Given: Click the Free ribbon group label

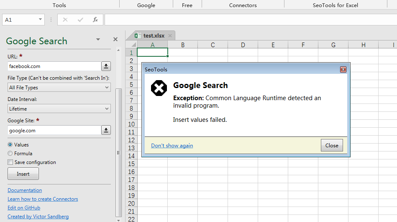Looking at the screenshot, I should point(187,5).
